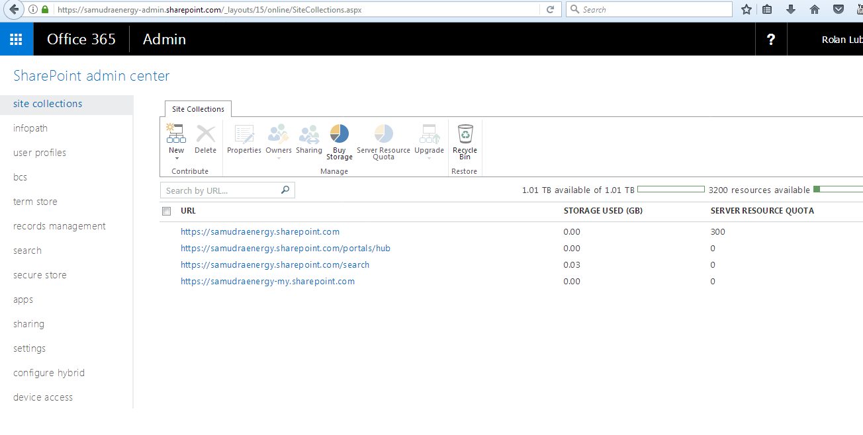Click the Delete site collection icon
Image resolution: width=863 pixels, height=435 pixels.
(205, 134)
